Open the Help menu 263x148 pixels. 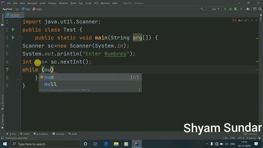[x=115, y=3]
